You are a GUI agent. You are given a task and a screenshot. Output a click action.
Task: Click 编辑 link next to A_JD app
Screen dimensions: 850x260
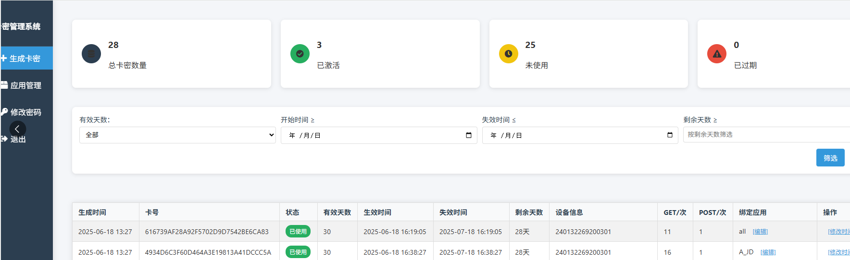pos(768,252)
